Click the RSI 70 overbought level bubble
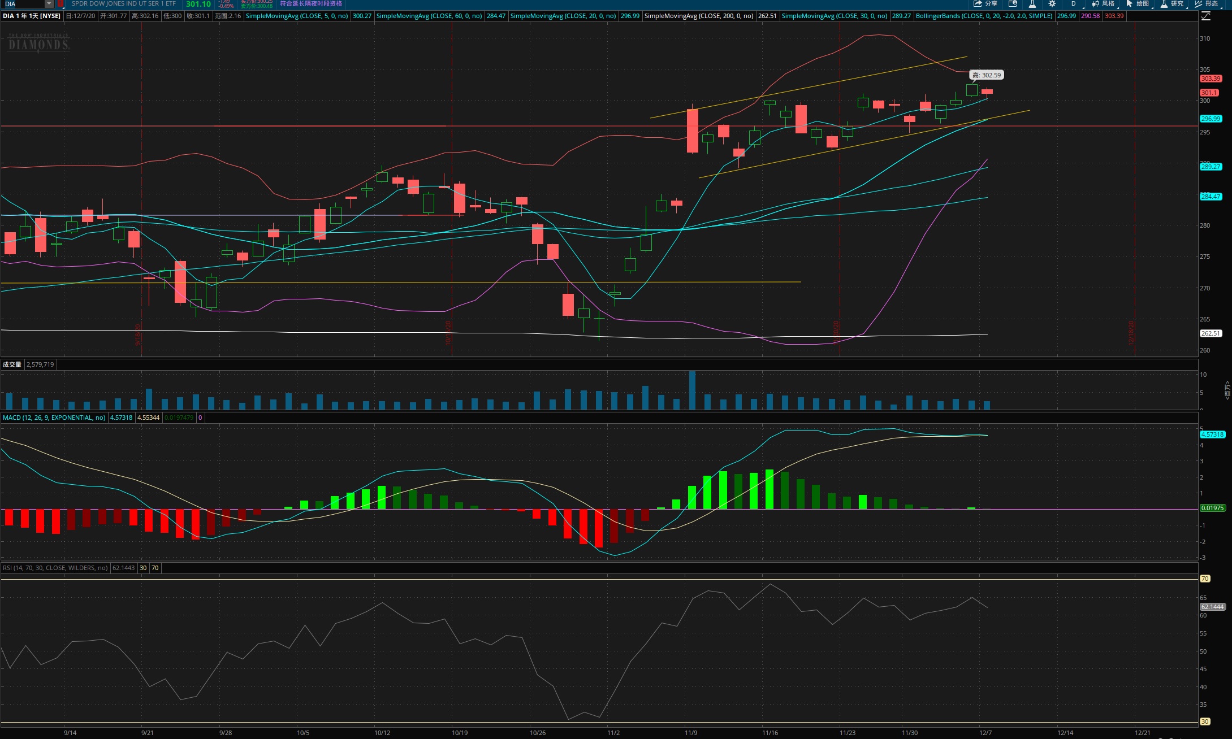 click(x=1205, y=579)
